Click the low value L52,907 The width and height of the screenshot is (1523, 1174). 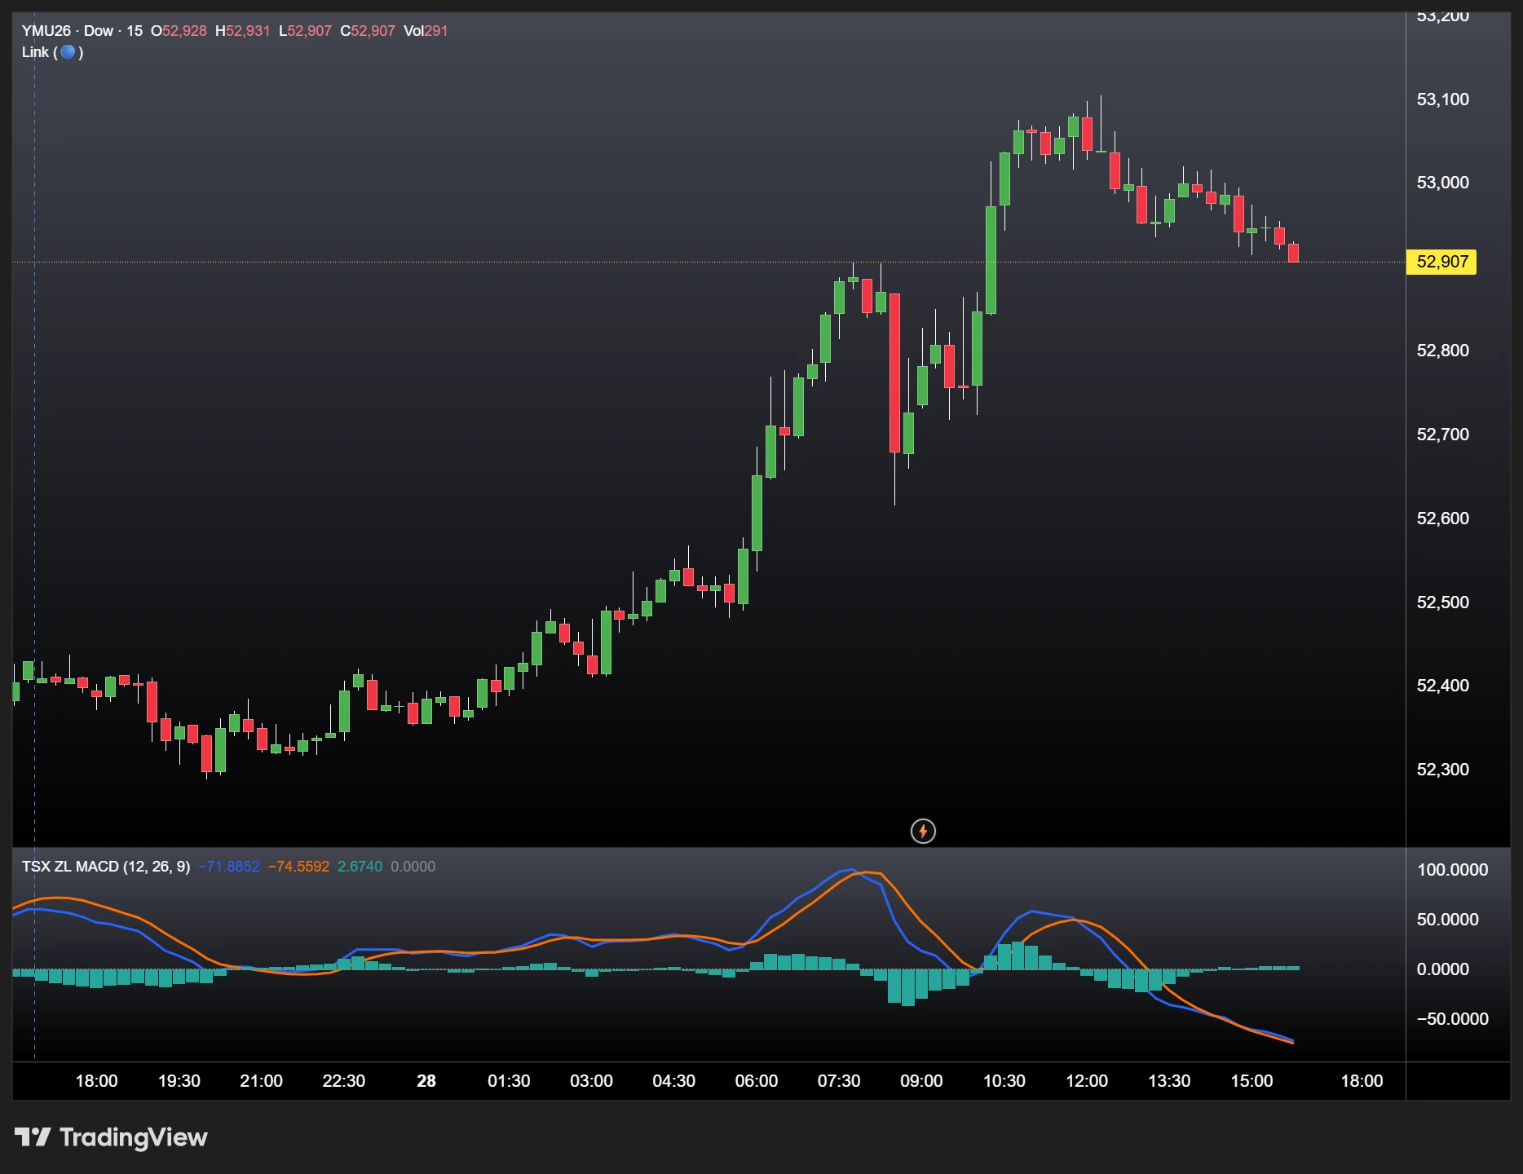305,31
